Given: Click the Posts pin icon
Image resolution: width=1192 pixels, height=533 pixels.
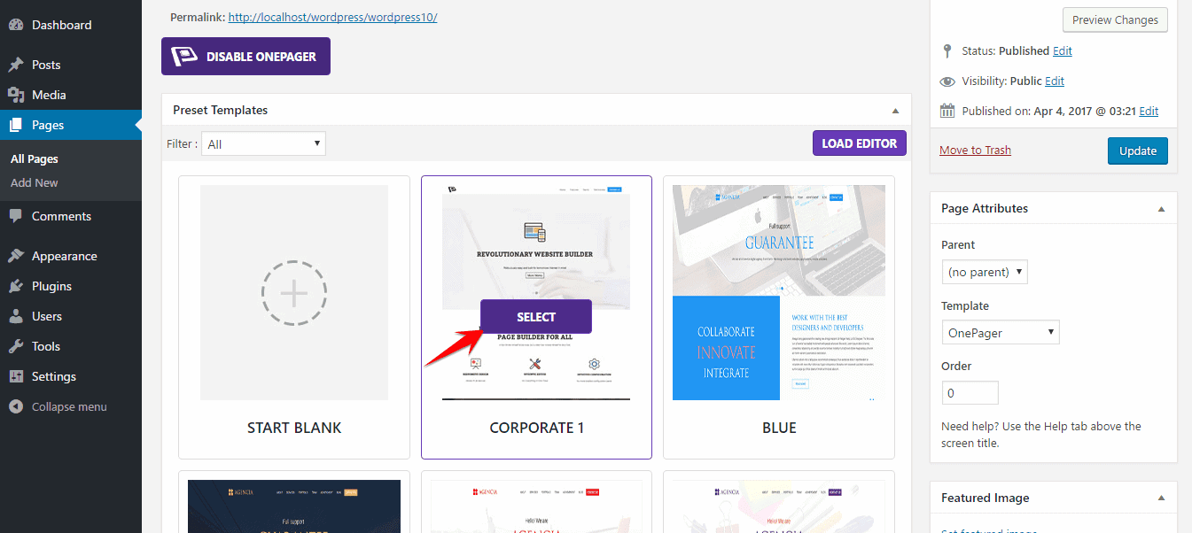Looking at the screenshot, I should pos(16,65).
